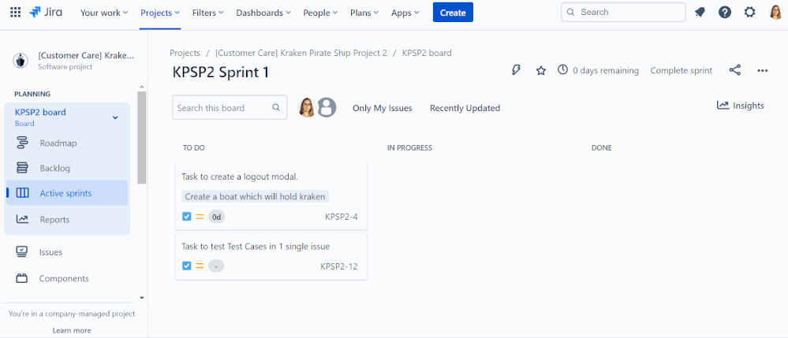The image size is (788, 338).
Task: Open the help question mark icon
Action: [x=725, y=13]
